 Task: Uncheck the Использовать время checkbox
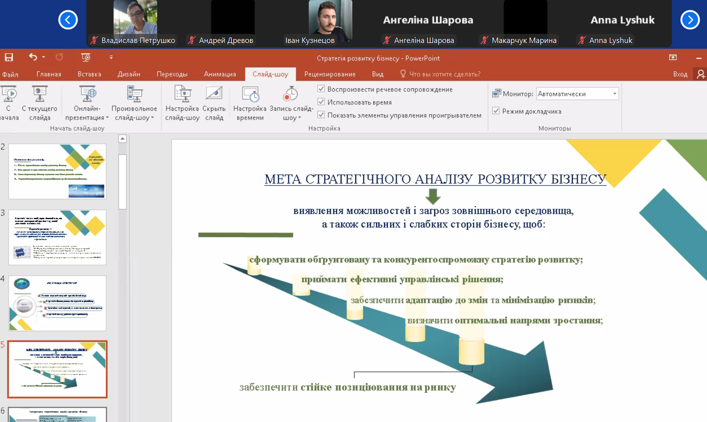click(x=321, y=102)
